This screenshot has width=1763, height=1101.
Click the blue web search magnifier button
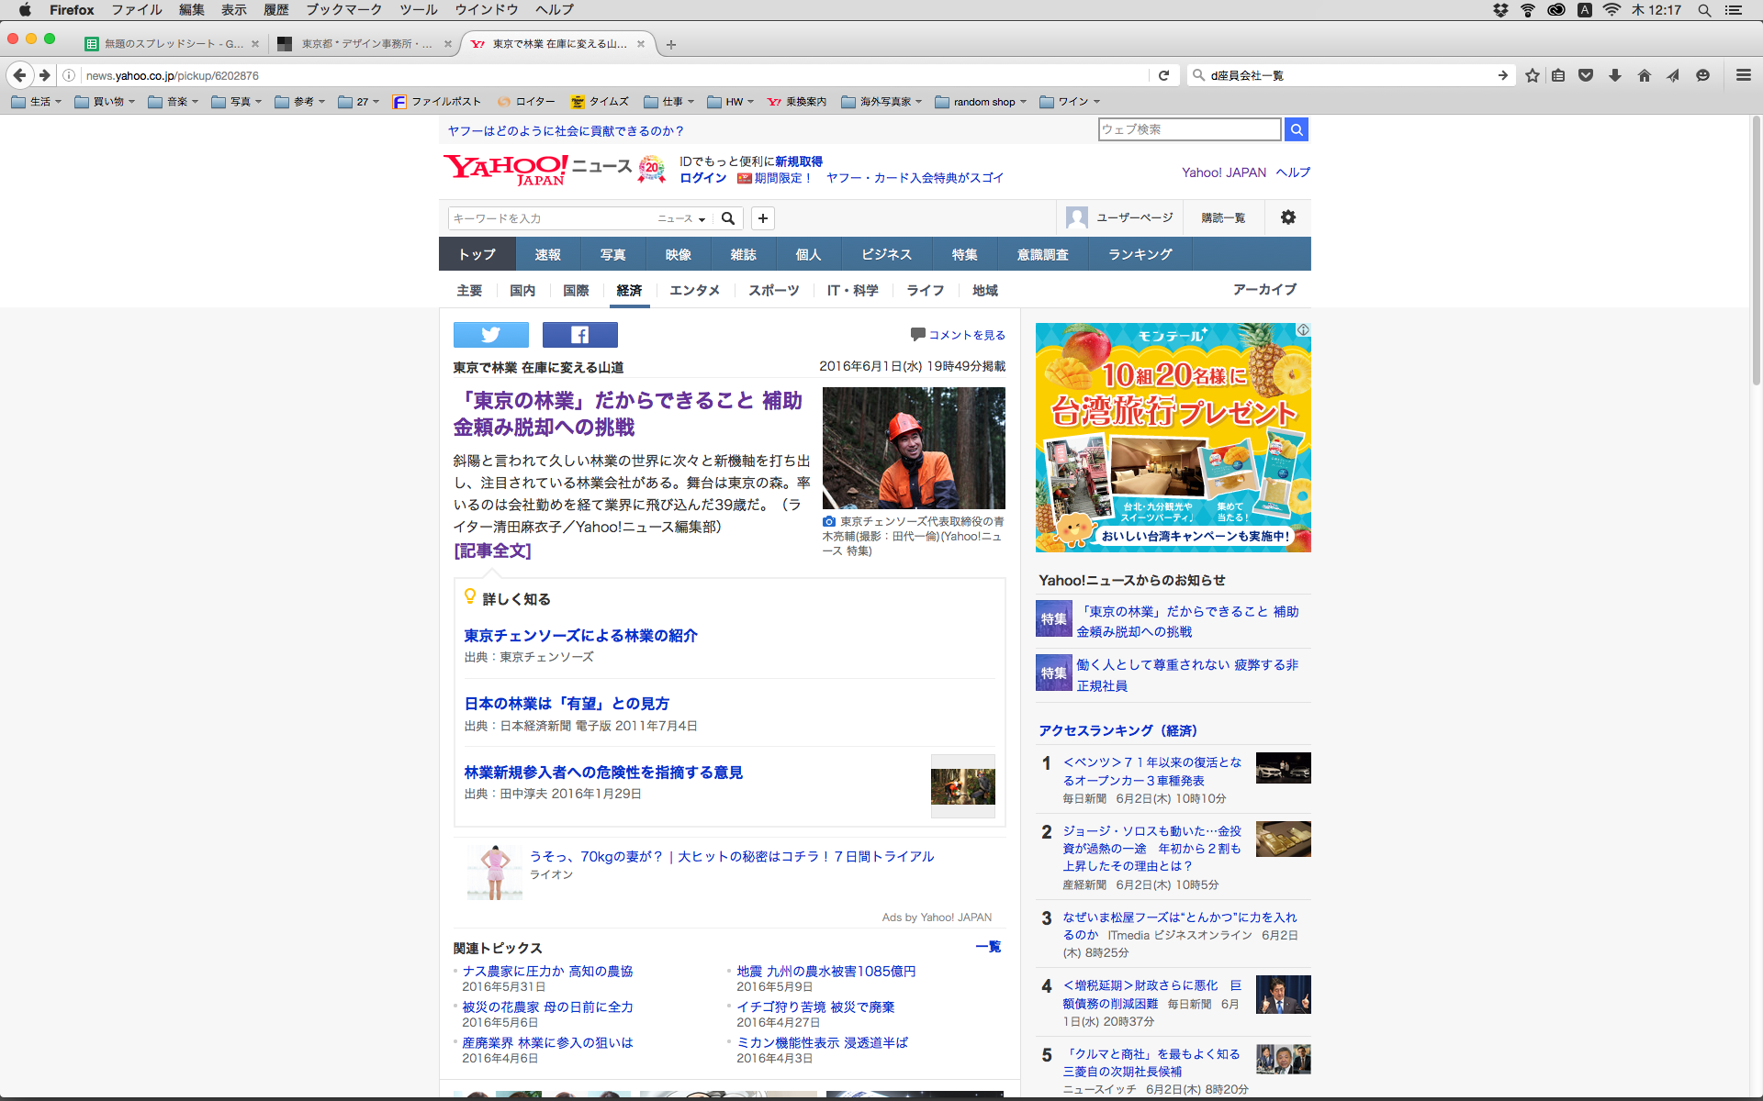(x=1297, y=129)
